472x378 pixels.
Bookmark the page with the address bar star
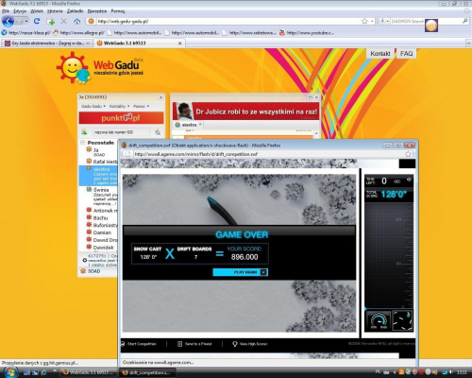tap(364, 21)
